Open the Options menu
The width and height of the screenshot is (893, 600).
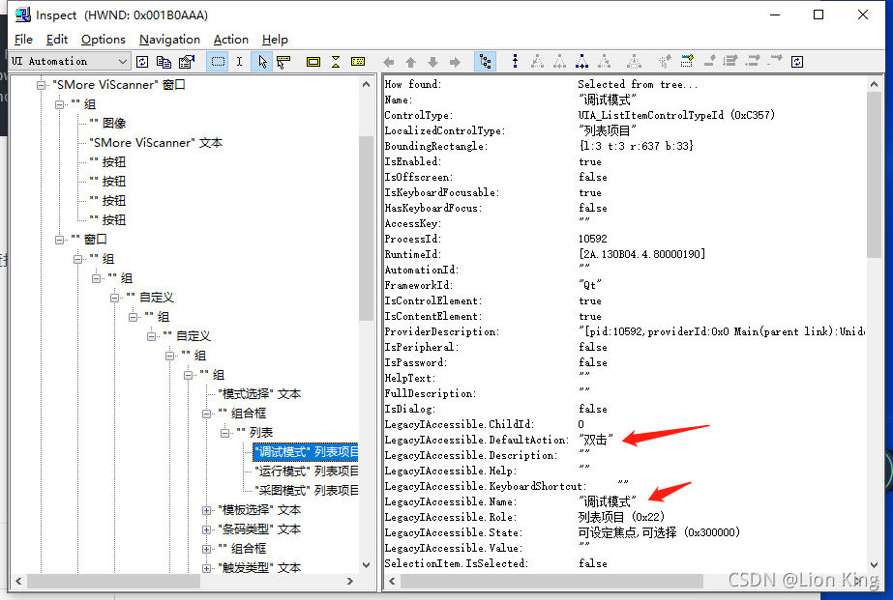[104, 40]
